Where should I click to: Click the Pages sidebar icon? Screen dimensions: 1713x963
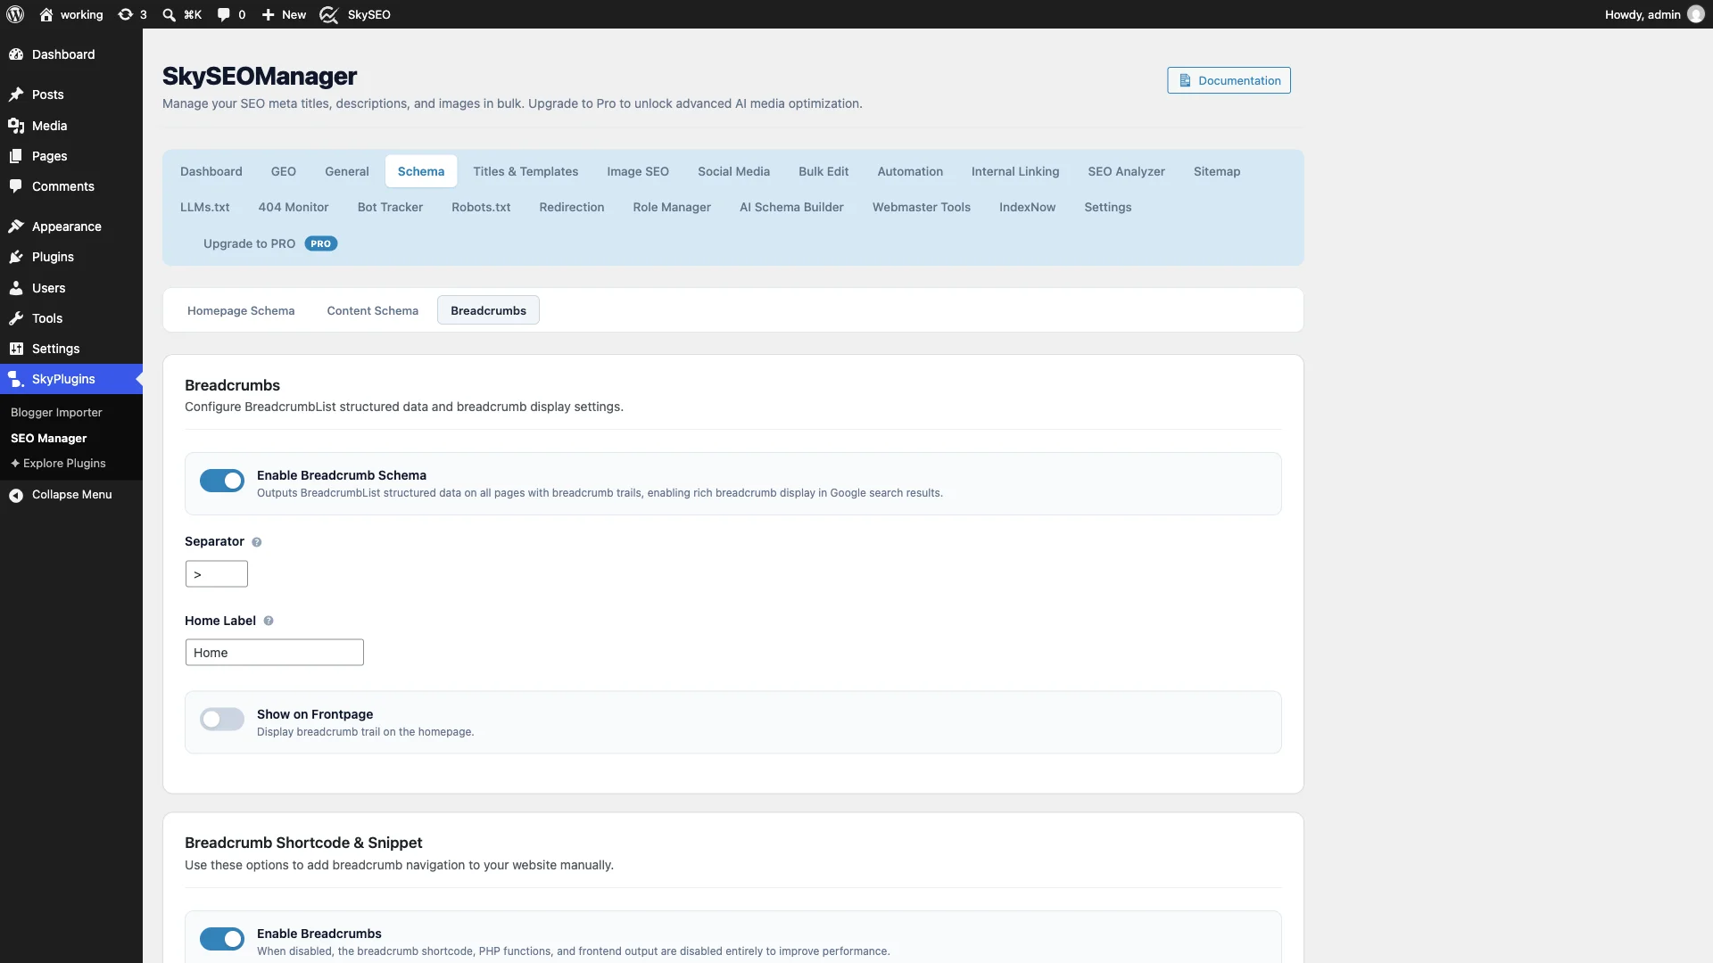[16, 156]
